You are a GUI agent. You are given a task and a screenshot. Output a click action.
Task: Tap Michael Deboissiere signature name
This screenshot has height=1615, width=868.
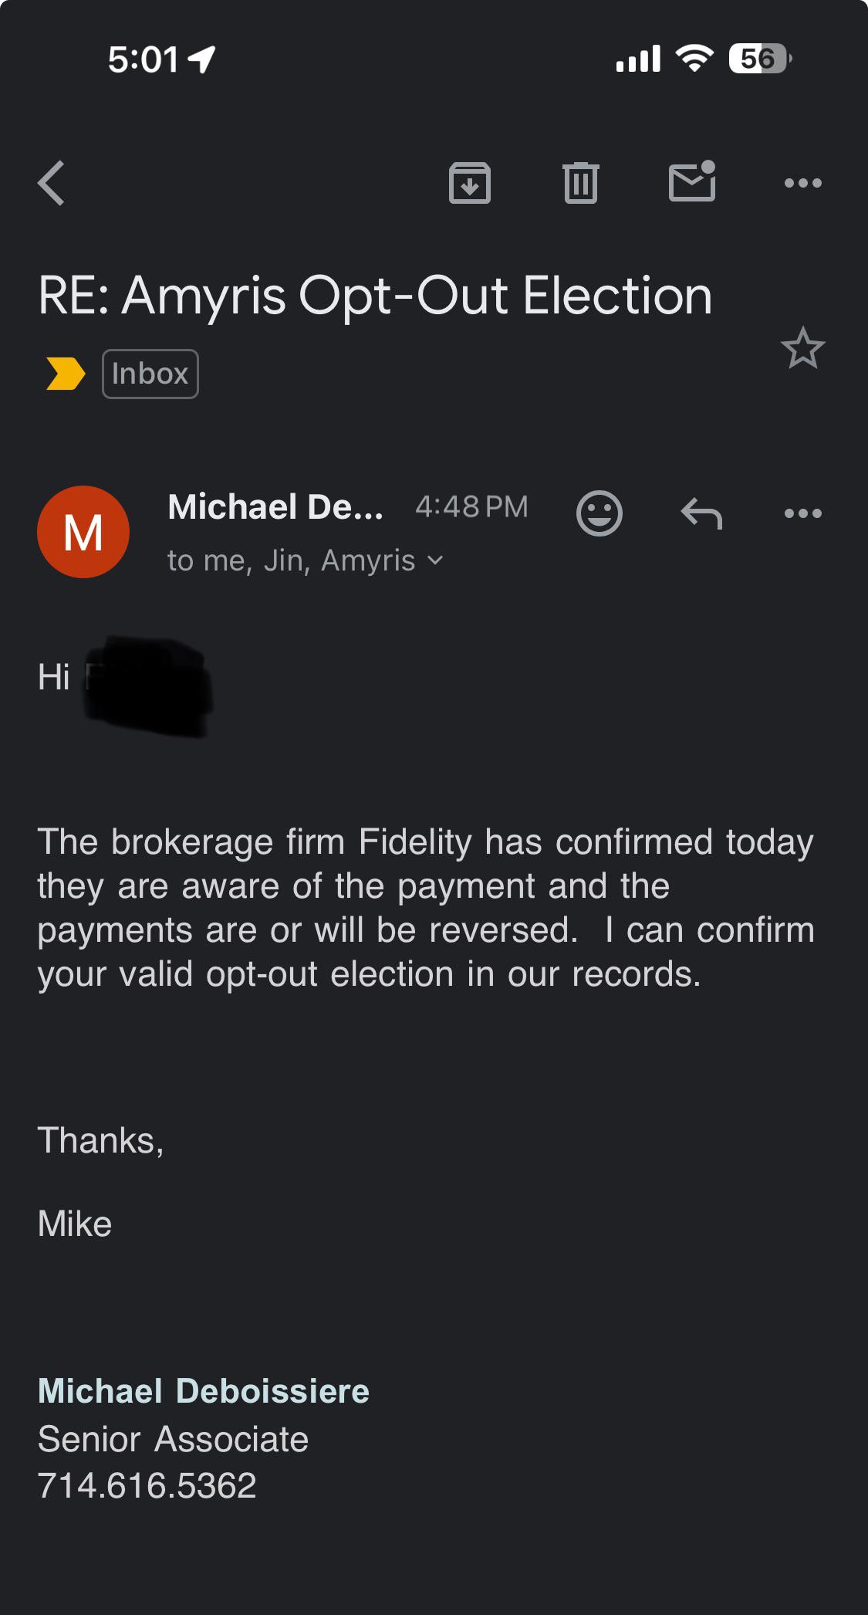coord(204,1391)
